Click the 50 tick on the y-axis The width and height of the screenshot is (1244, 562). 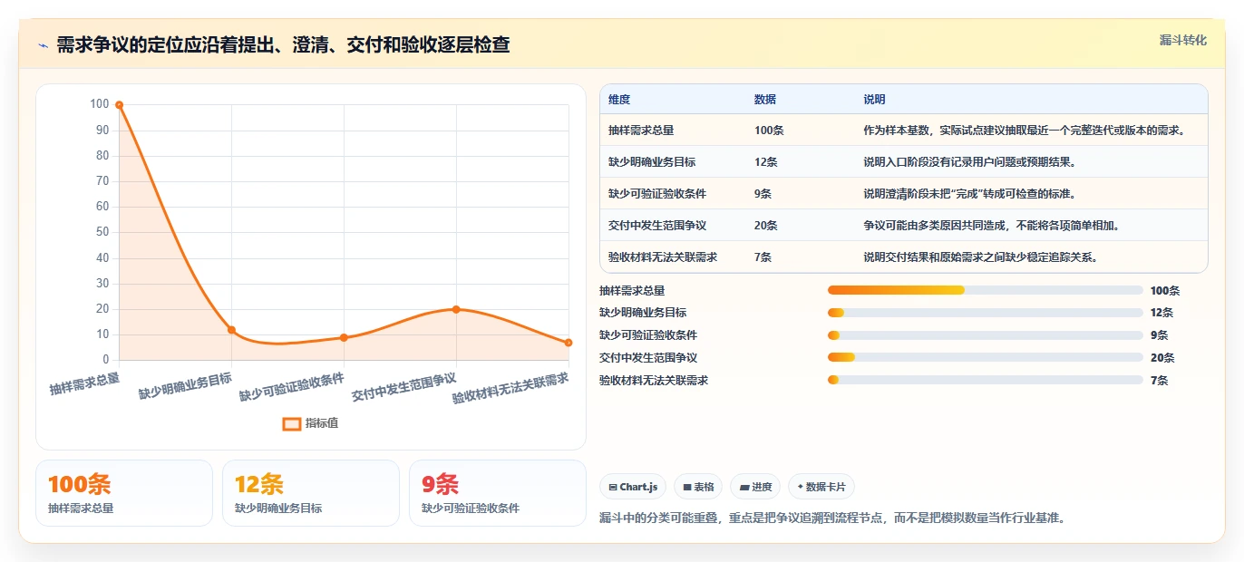[102, 233]
